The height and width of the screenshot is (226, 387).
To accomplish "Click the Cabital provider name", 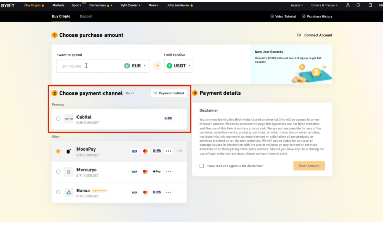I will click(84, 117).
